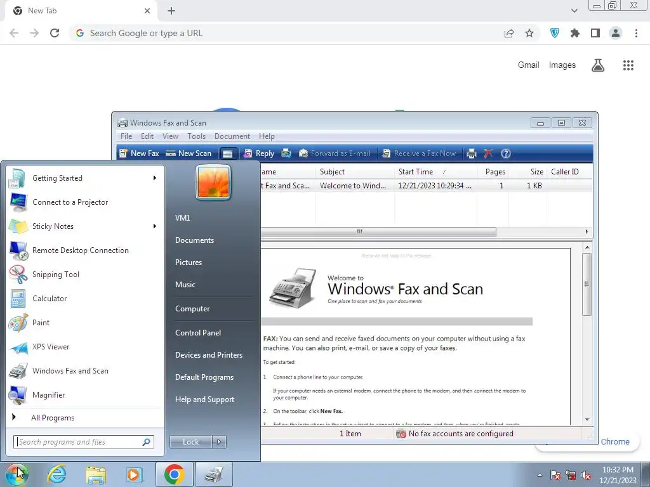Open the Tools menu in Fax and Scan
The image size is (650, 487).
click(196, 136)
